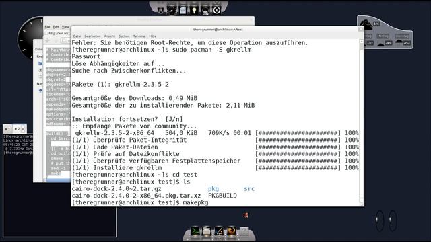
Task: Click the small red icon above the bottom dock
Action: [x=246, y=215]
